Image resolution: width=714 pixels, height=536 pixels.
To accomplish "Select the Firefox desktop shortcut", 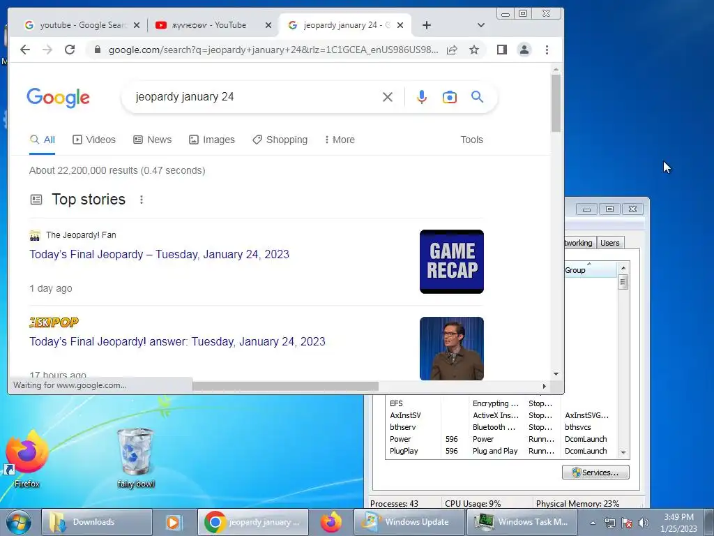I will click(27, 459).
